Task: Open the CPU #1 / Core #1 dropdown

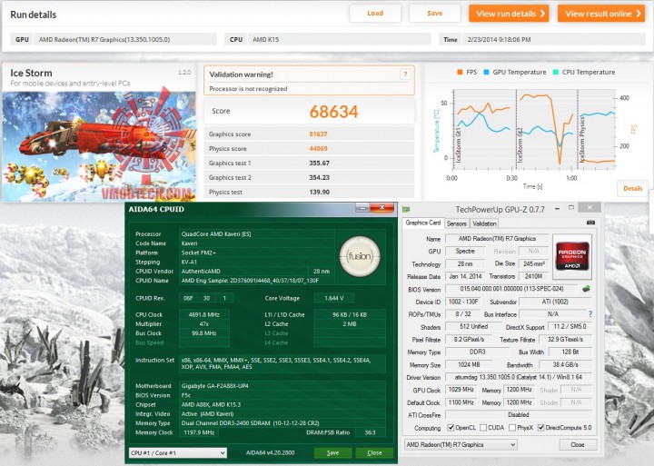Action: 178,452
